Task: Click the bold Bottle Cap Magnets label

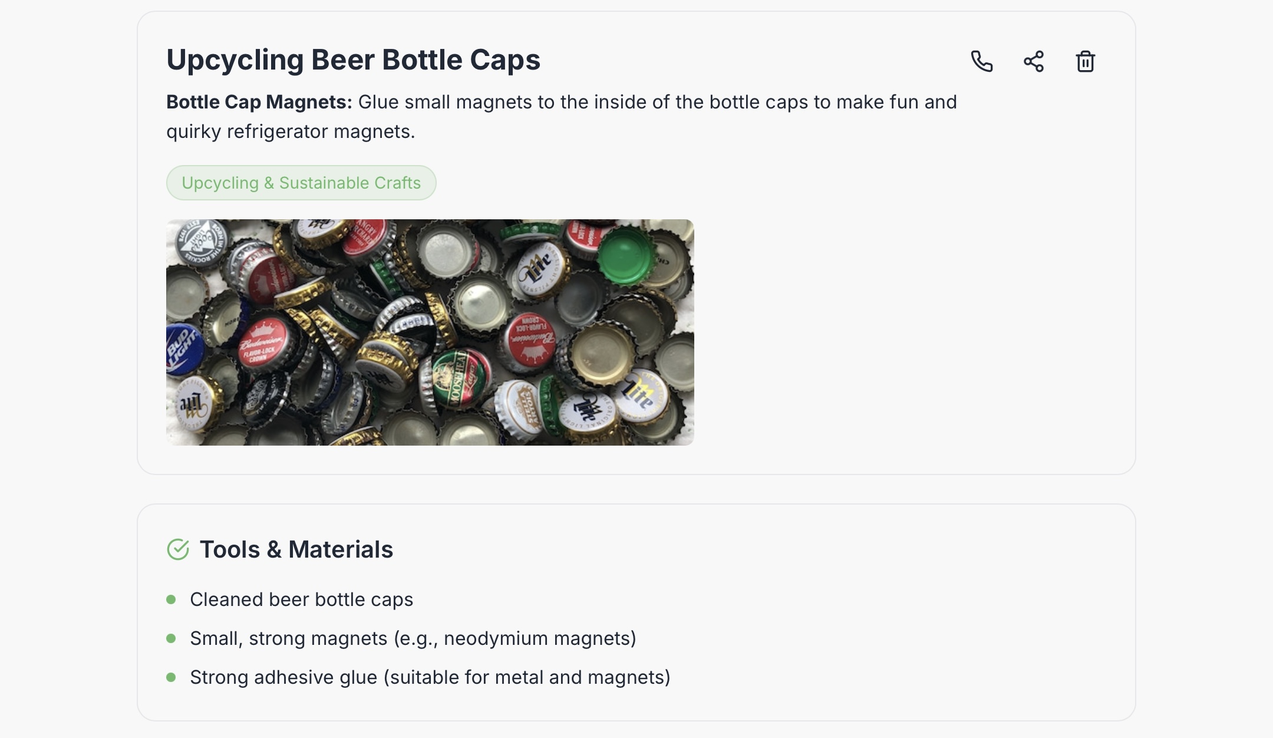Action: (x=259, y=102)
